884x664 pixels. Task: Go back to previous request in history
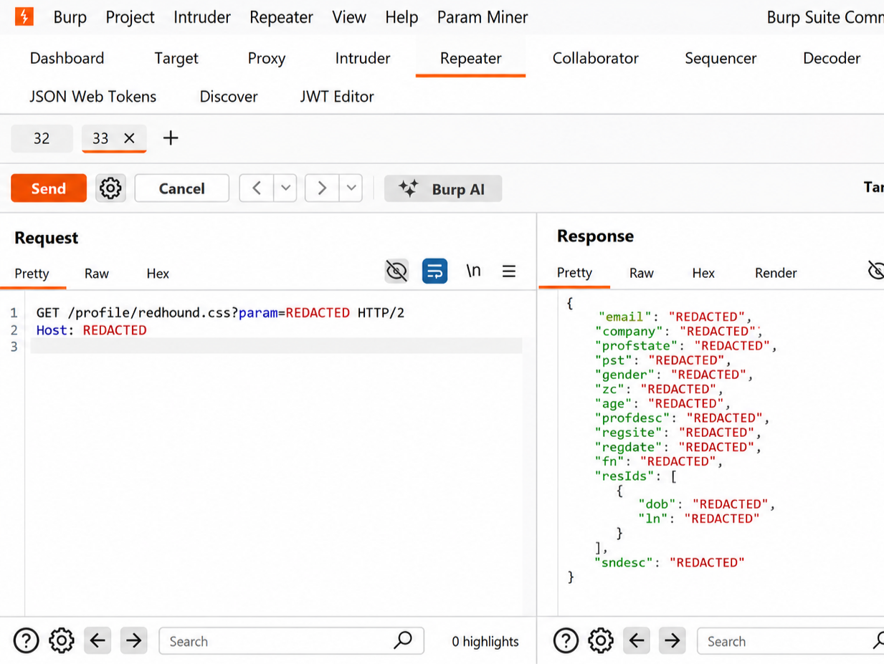tap(257, 188)
